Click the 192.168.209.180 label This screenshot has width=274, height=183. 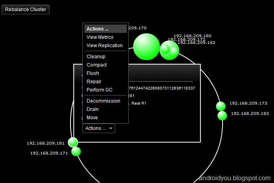[192, 36]
